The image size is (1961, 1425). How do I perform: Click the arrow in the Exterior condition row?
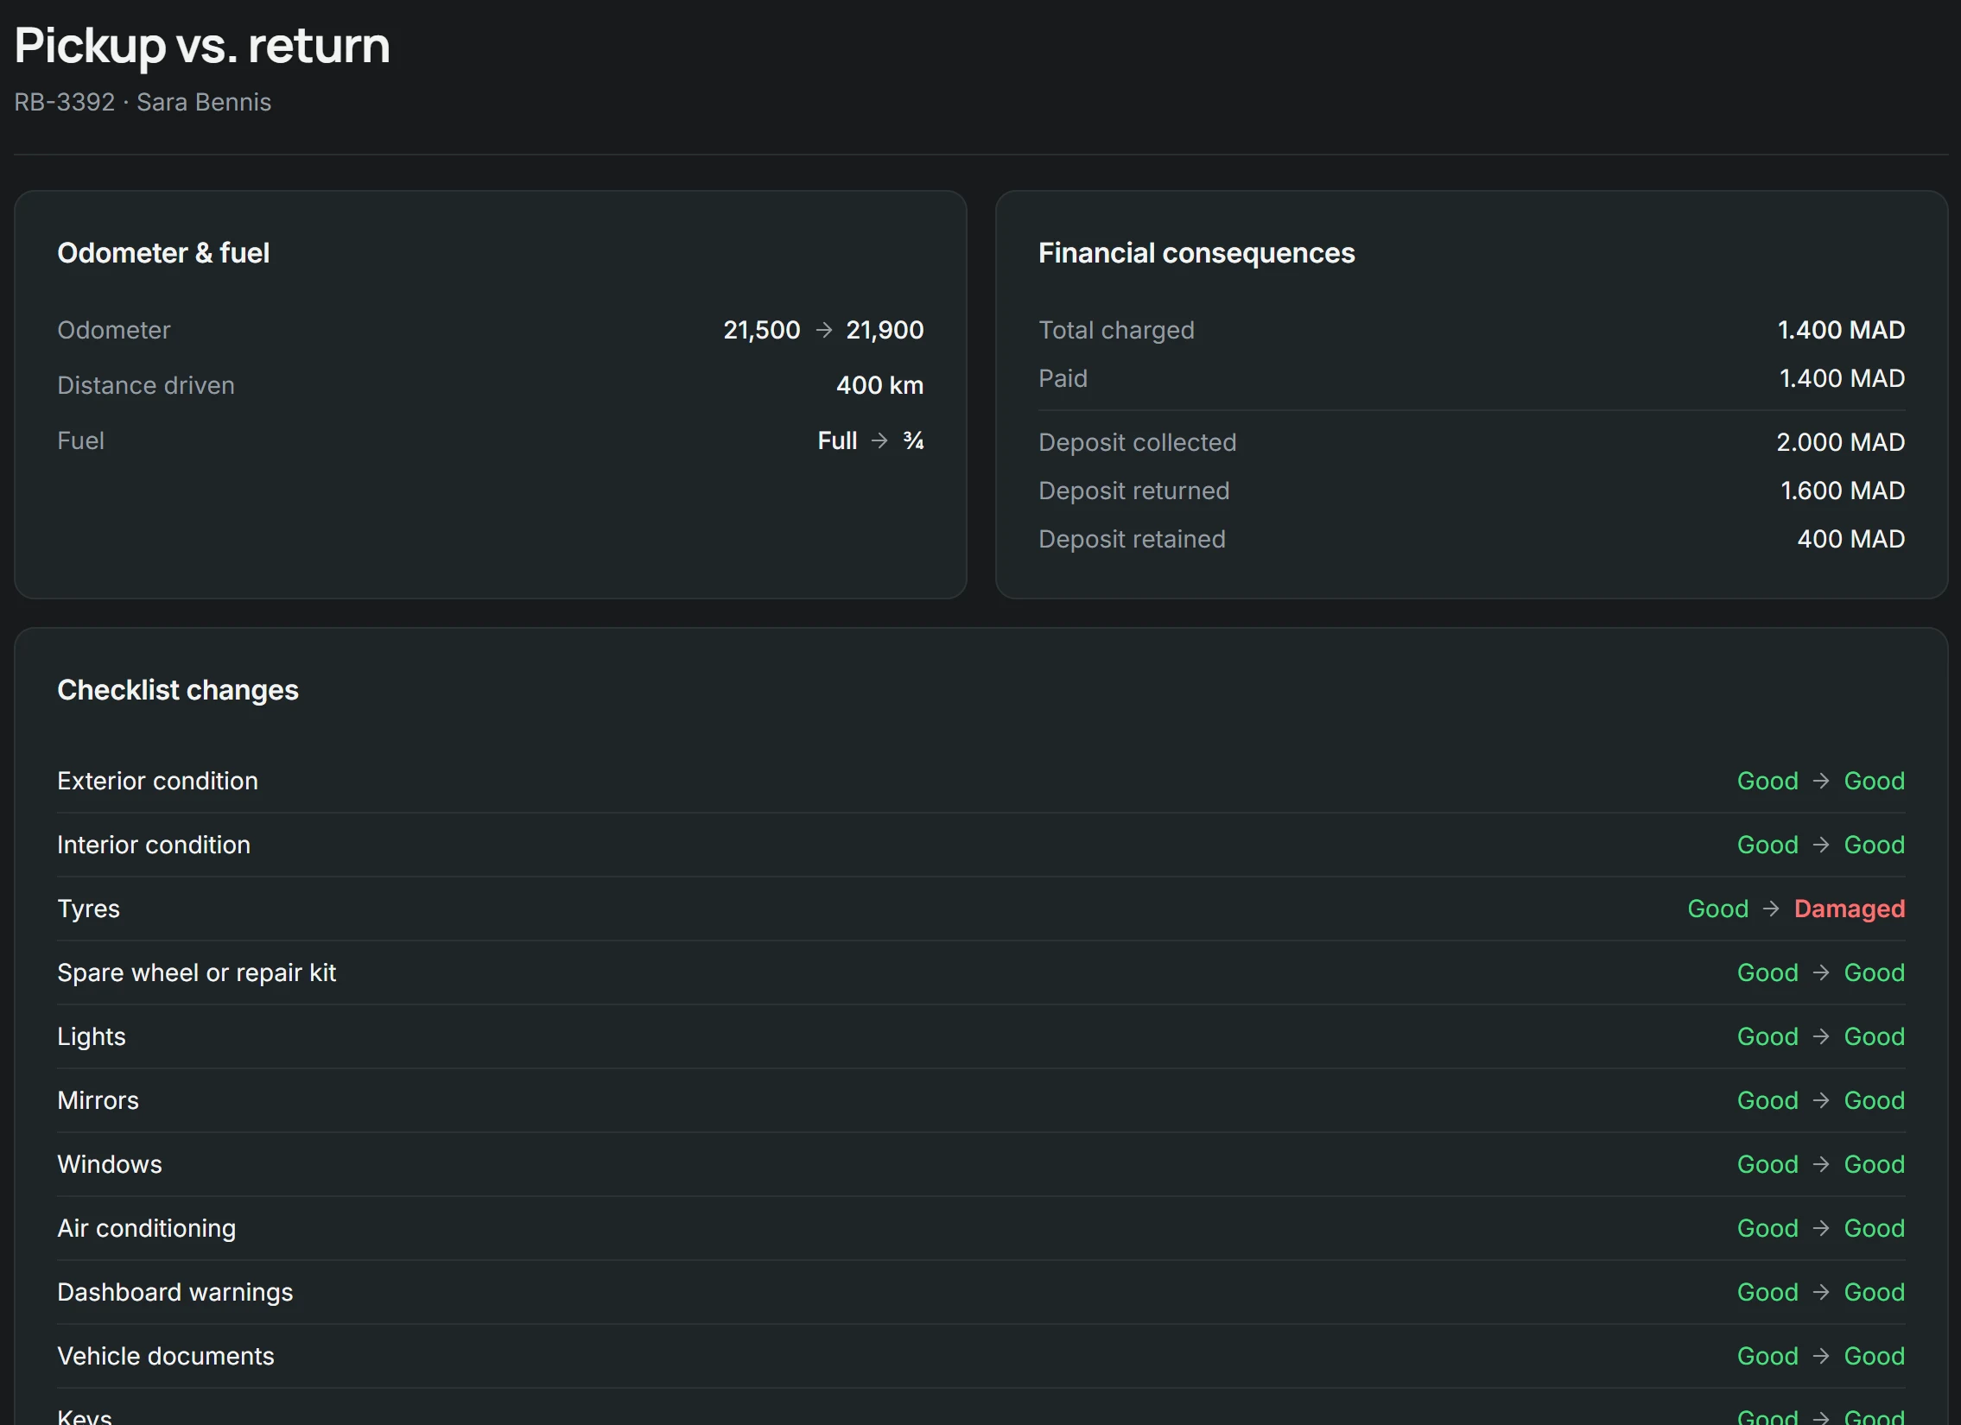pos(1821,782)
